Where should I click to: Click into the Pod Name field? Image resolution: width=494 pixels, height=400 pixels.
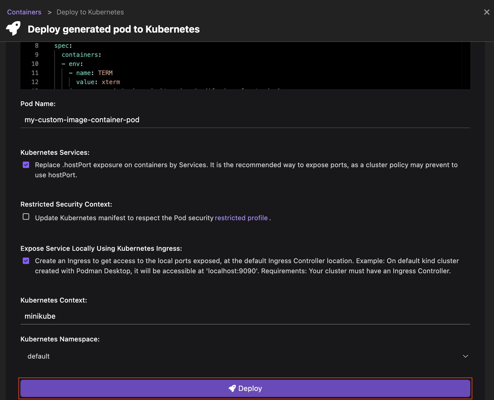[x=245, y=120]
